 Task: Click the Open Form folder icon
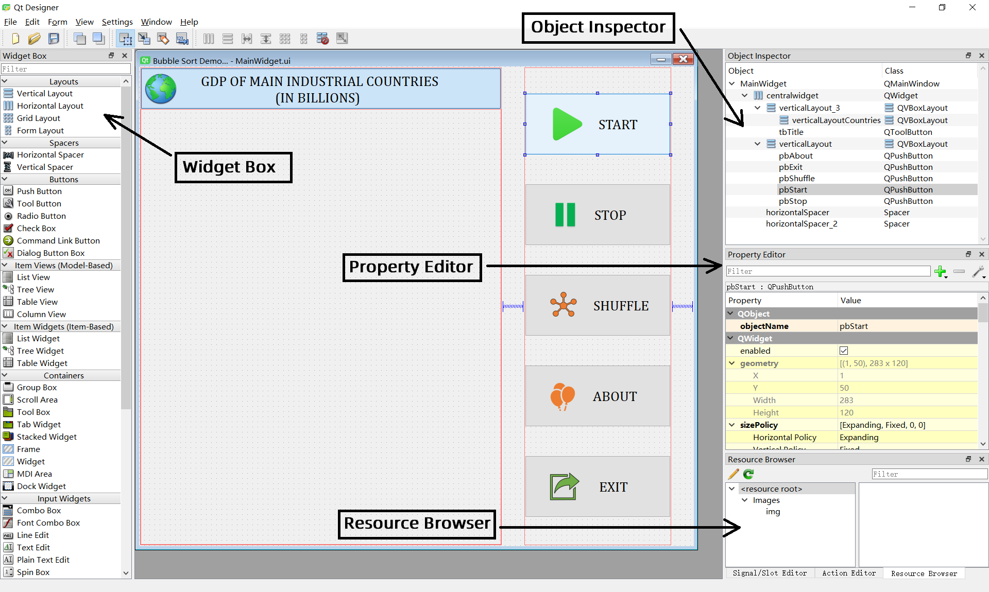click(35, 39)
